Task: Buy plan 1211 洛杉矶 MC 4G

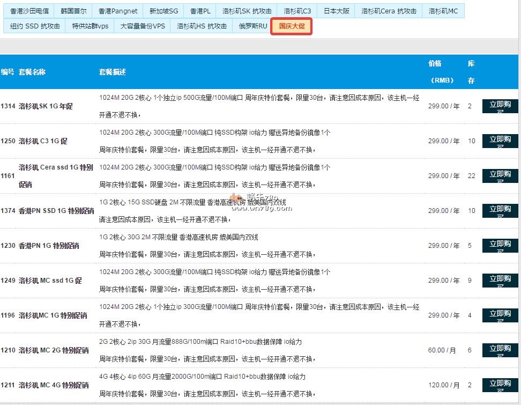Action: [500, 385]
